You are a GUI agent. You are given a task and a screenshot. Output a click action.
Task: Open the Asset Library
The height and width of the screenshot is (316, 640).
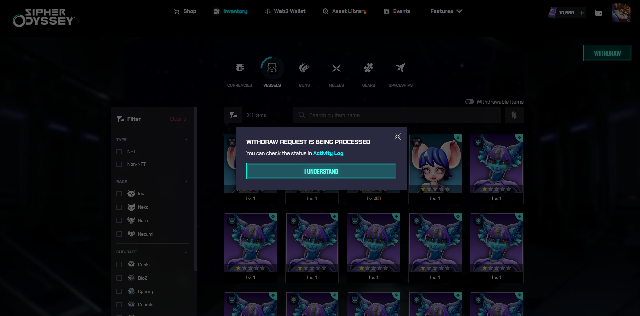(x=344, y=11)
